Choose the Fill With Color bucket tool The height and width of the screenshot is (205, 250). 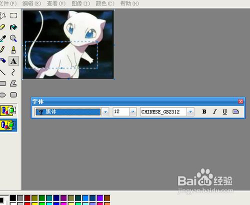point(13,27)
